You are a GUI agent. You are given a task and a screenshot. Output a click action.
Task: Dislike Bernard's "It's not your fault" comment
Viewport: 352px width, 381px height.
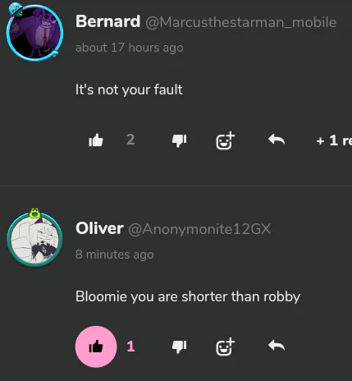pos(179,140)
